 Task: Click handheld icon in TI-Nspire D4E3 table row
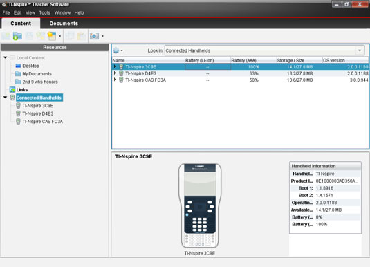point(121,73)
